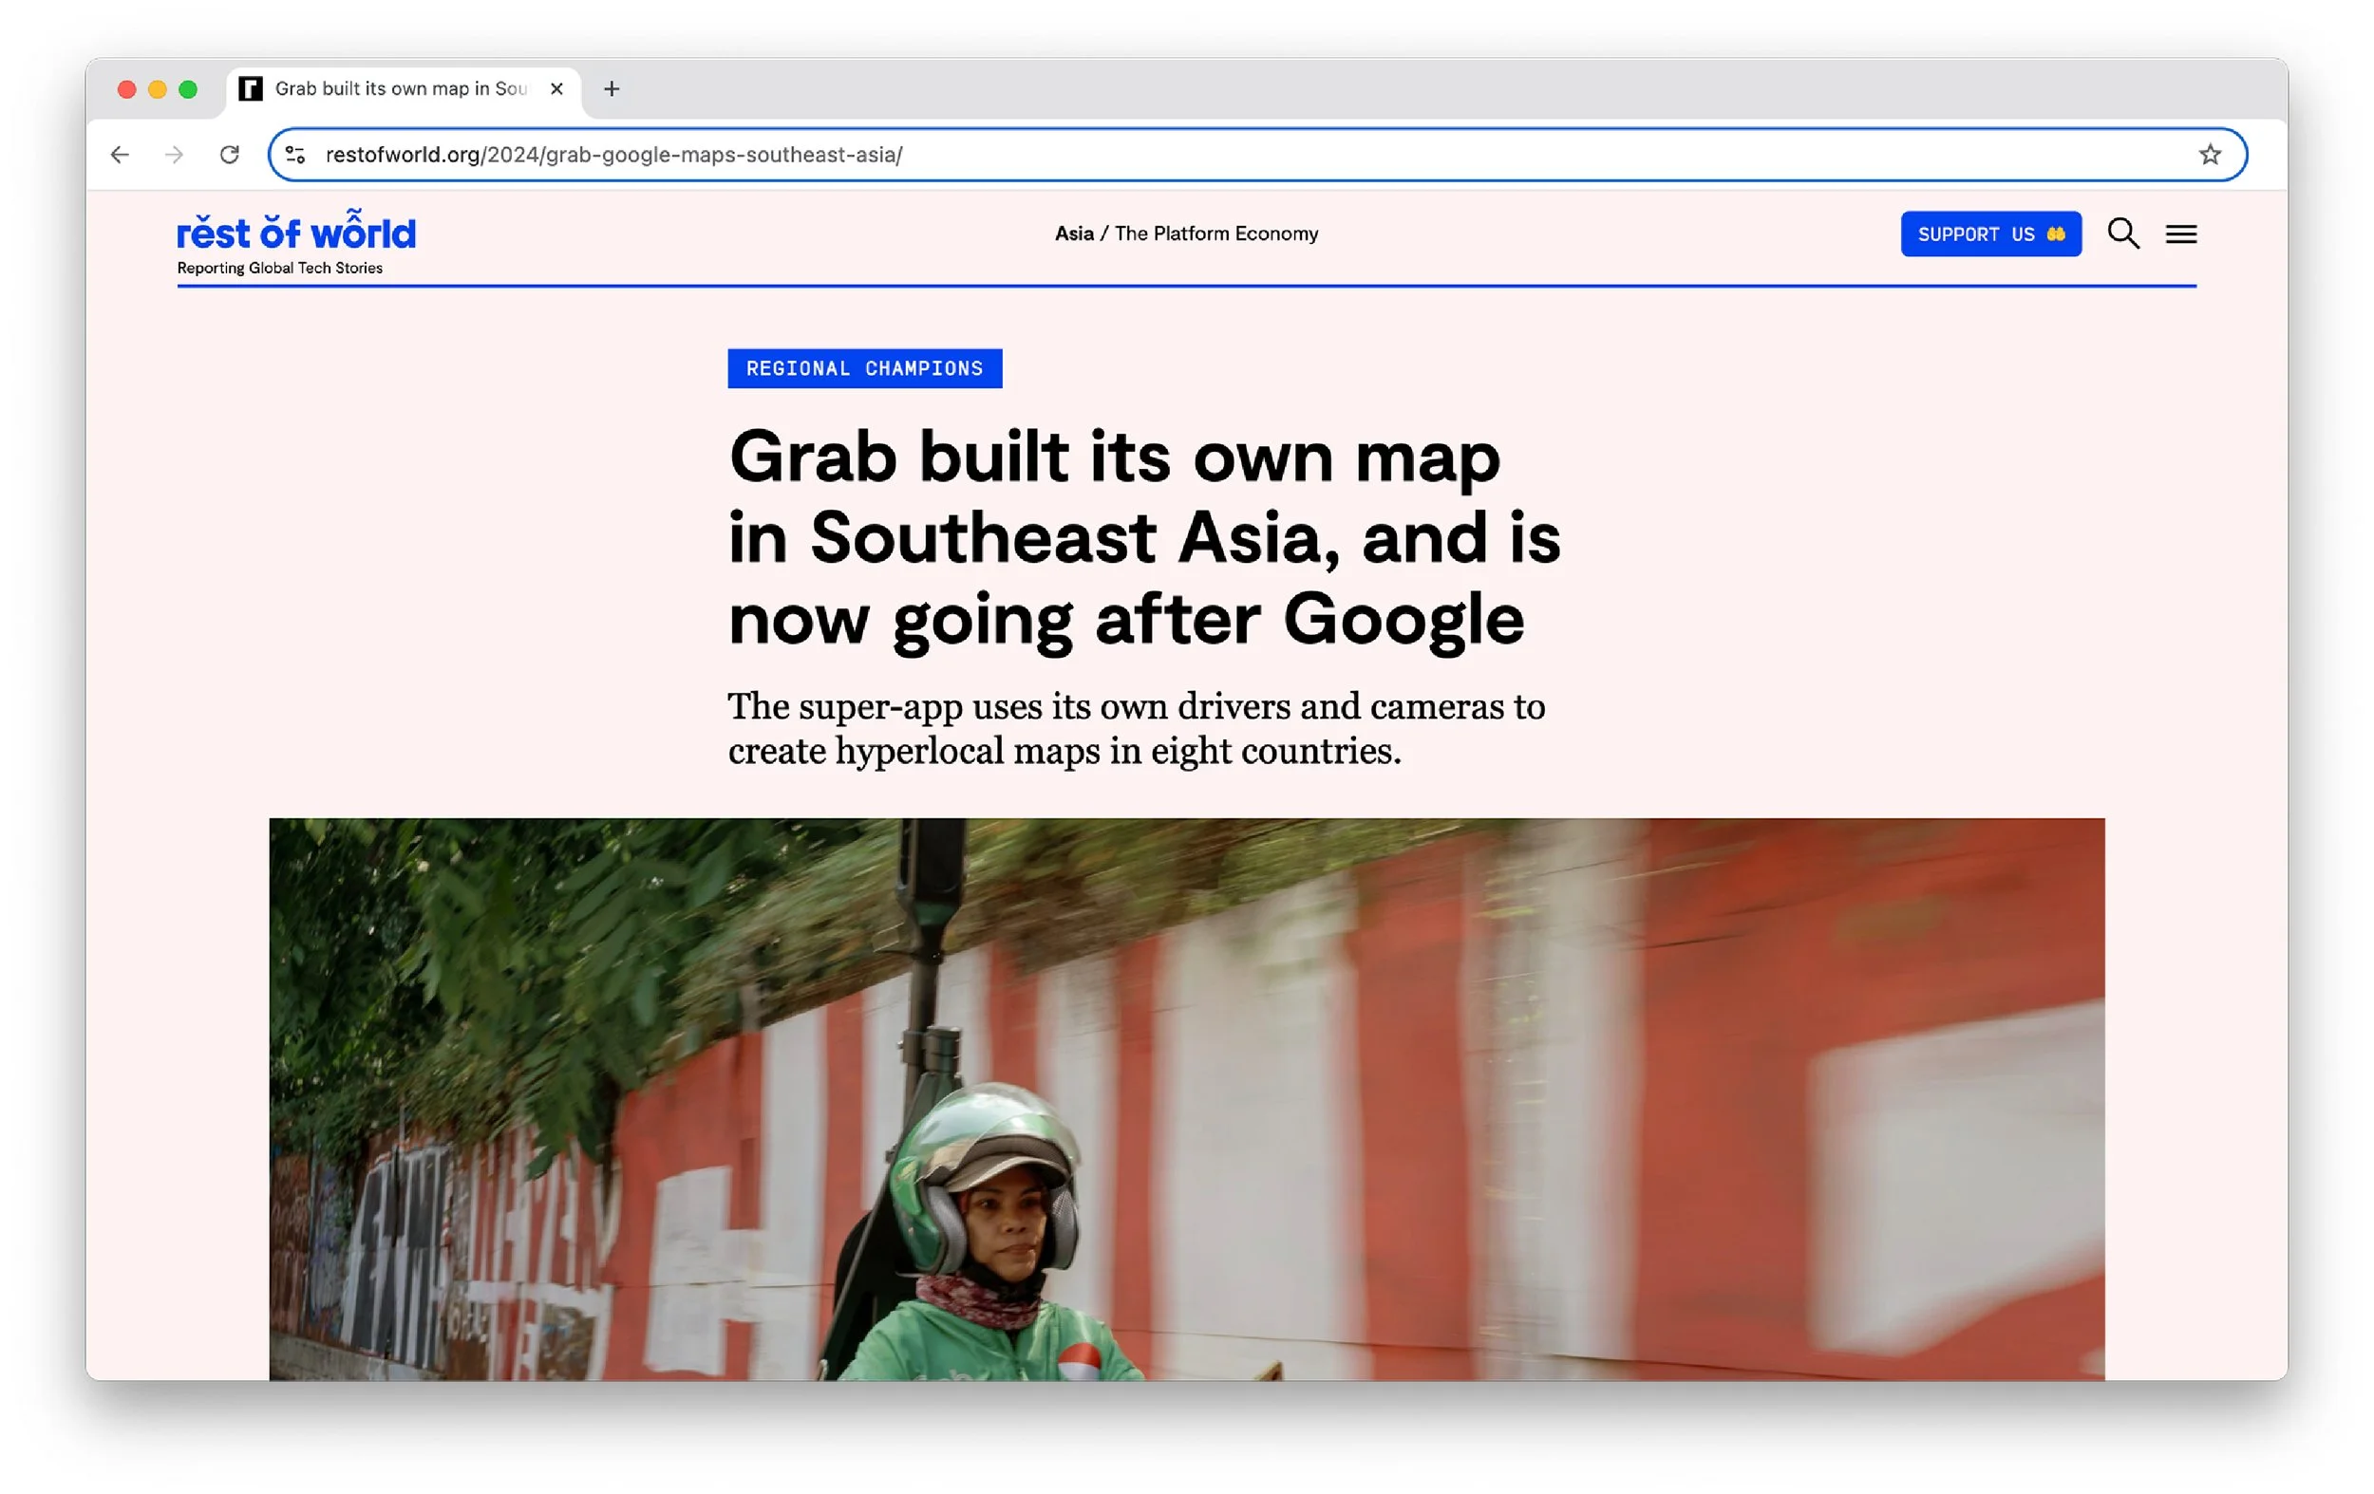The image size is (2374, 1494).
Task: Click the Rest of World logo
Action: tap(295, 233)
